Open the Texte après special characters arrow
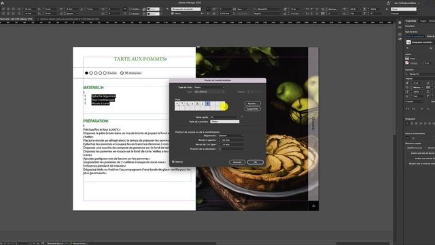435x245 pixels. 242,116
